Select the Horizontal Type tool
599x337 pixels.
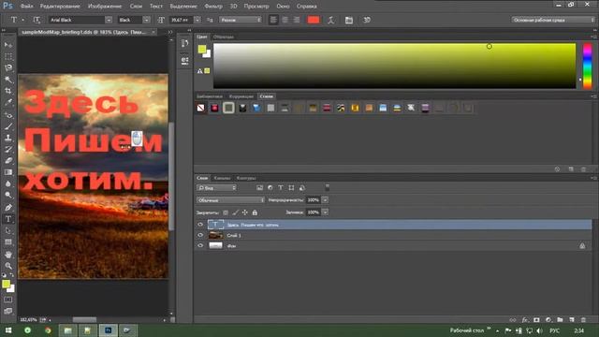click(8, 219)
